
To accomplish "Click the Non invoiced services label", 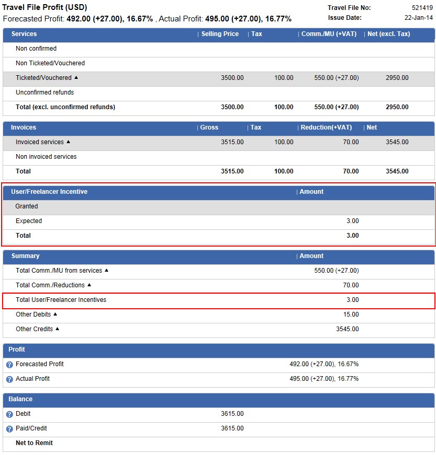I will coord(46,157).
